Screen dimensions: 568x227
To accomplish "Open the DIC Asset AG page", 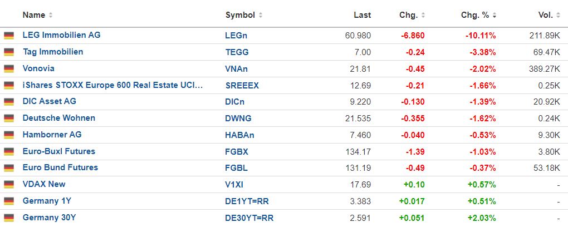I will pos(50,101).
